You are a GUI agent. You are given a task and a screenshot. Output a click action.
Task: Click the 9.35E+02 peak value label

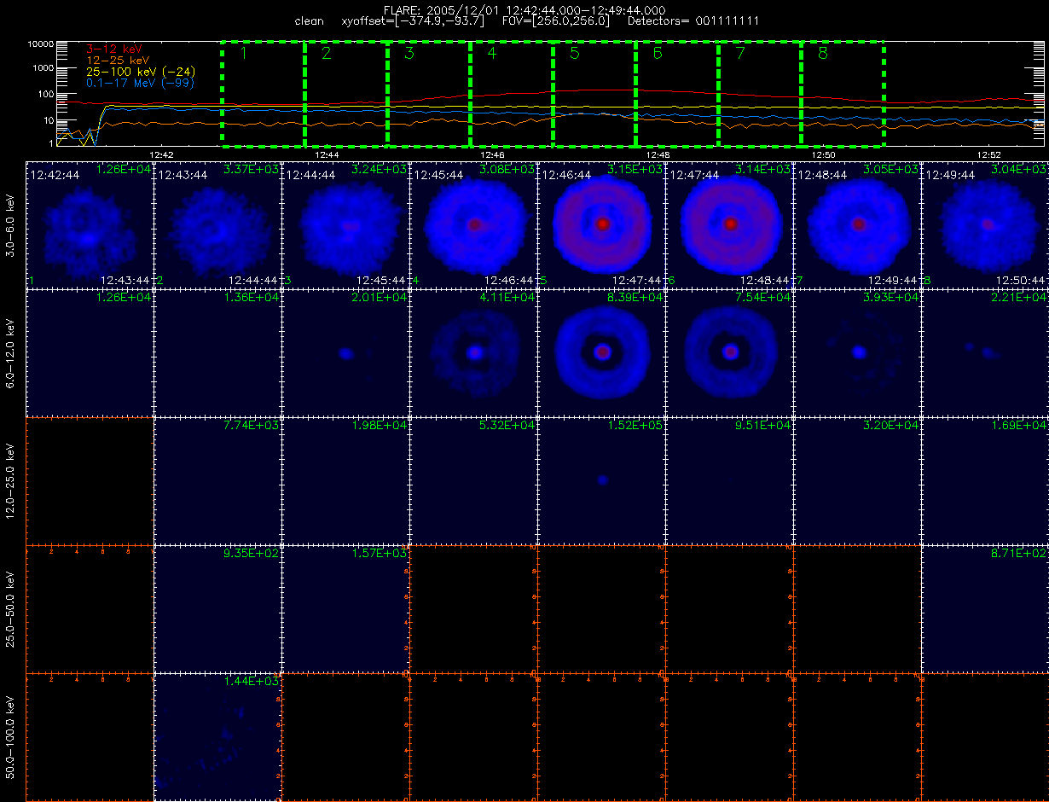251,554
